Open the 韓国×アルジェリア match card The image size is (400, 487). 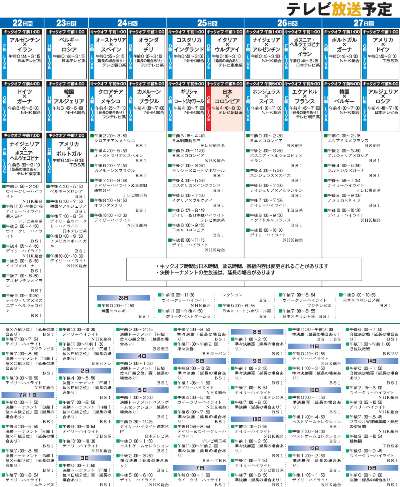(x=66, y=106)
